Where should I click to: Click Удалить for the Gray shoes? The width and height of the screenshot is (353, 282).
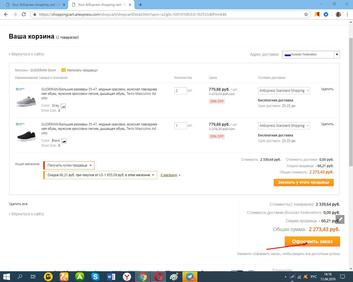click(327, 89)
